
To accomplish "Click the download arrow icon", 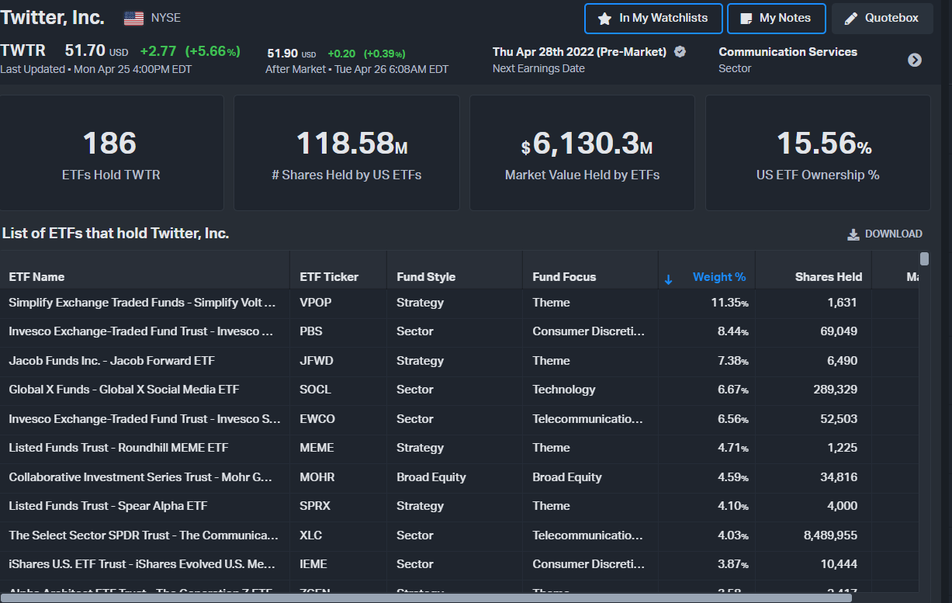I will coord(853,234).
